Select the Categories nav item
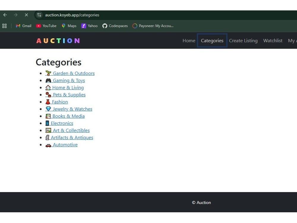The width and height of the screenshot is (297, 223). click(212, 40)
